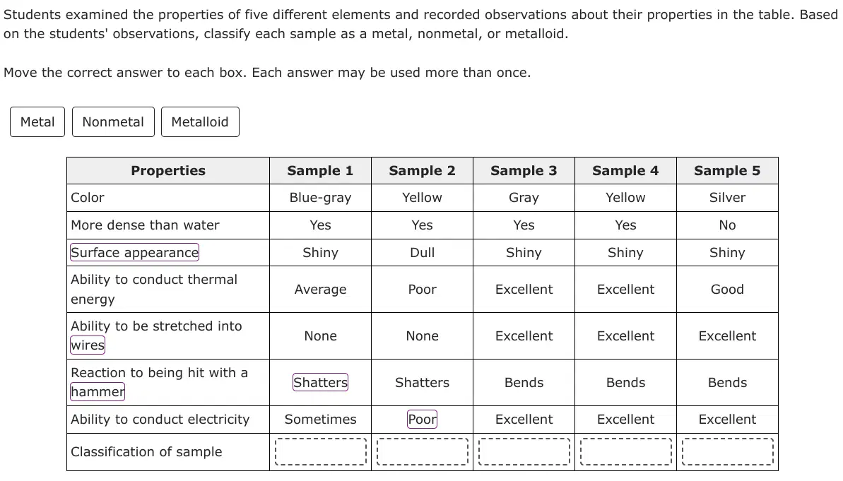Image resolution: width=843 pixels, height=481 pixels.
Task: Open the highlighted 'wires' glossary term
Action: coord(88,345)
